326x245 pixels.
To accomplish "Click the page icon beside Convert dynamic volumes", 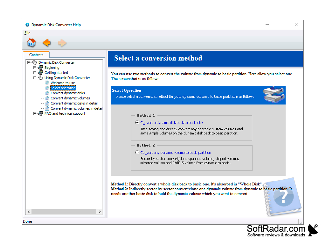I will point(47,98).
